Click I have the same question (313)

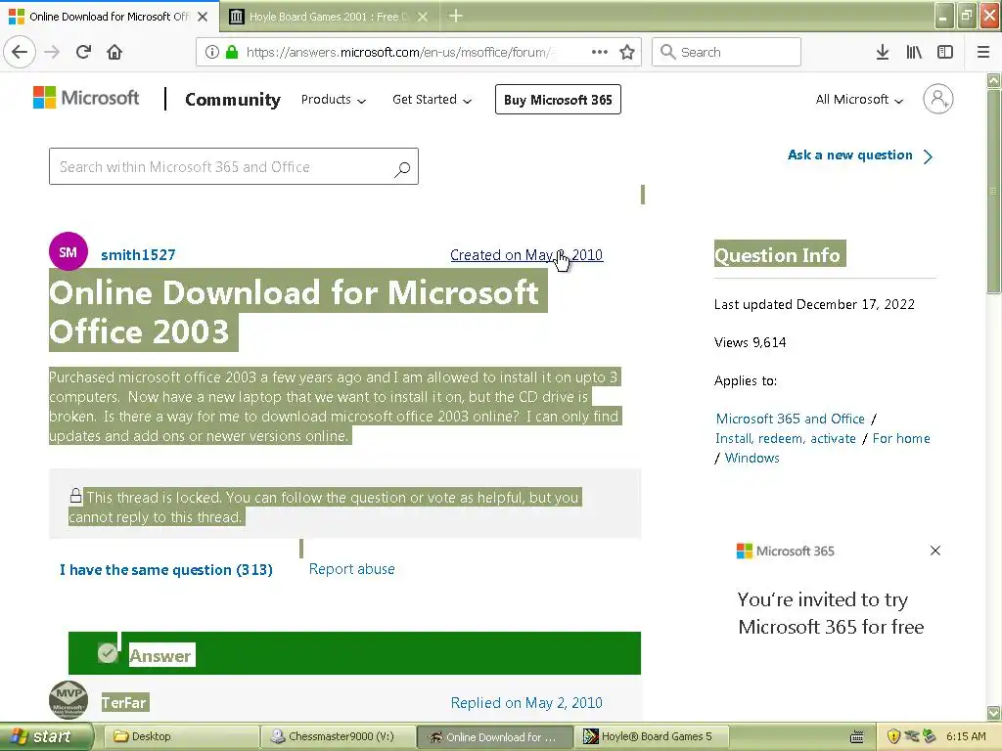click(x=166, y=570)
